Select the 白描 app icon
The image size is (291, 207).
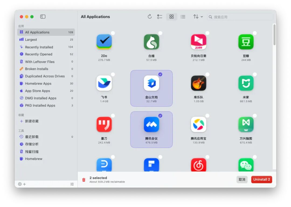tap(151, 42)
